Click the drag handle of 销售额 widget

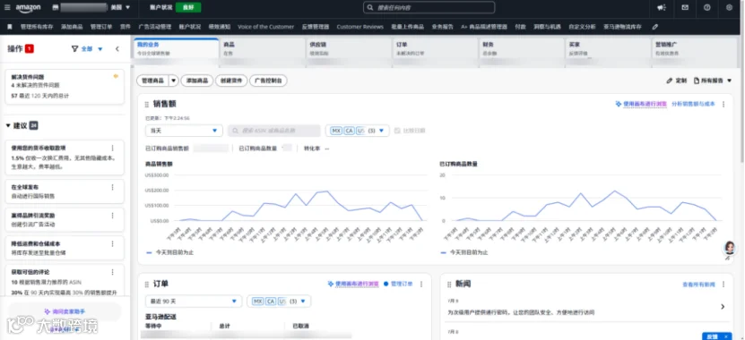pos(146,105)
